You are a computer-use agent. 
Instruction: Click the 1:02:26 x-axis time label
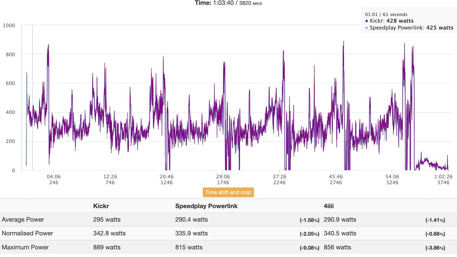click(x=443, y=177)
